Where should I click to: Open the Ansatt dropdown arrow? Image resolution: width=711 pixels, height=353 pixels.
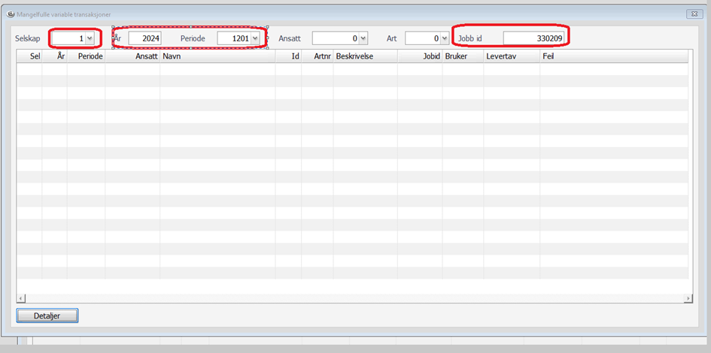click(x=363, y=39)
